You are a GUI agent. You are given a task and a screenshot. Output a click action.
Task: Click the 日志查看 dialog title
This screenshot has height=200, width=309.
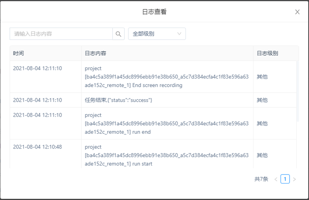click(x=154, y=12)
